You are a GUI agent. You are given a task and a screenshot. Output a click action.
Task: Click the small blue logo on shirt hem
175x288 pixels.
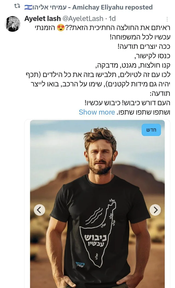80,264
